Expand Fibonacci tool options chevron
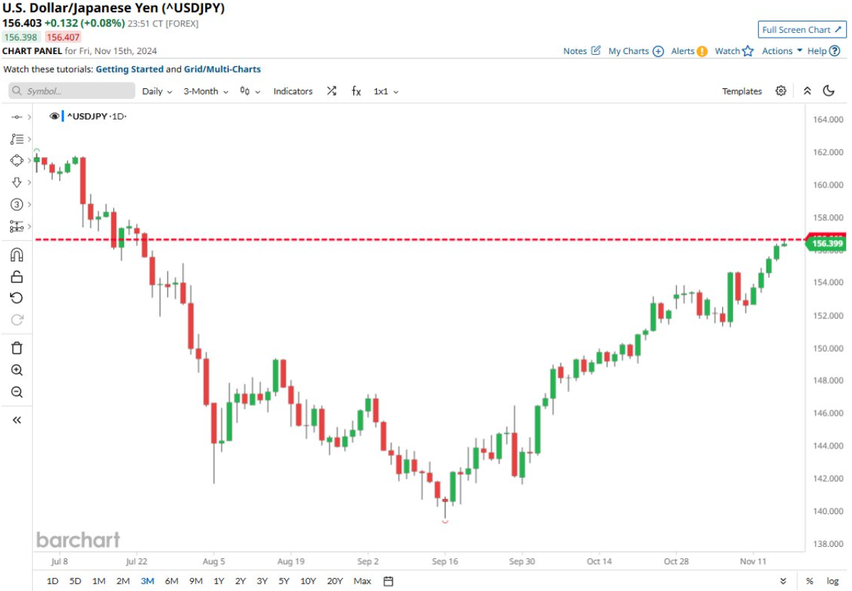This screenshot has height=591, width=852. click(29, 139)
